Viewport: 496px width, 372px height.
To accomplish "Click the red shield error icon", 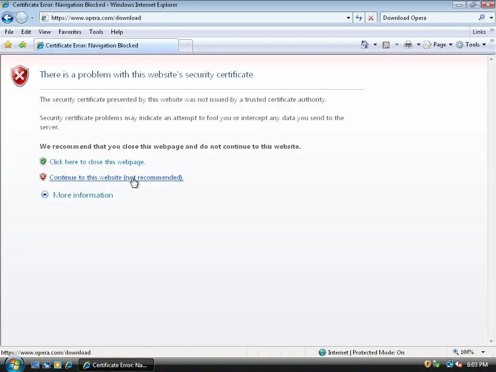I will [x=19, y=76].
